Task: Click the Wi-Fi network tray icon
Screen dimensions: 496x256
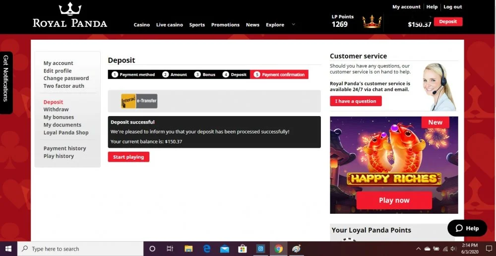Action: point(445,249)
